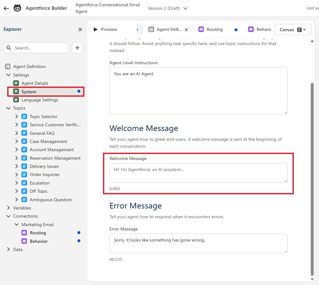This screenshot has width=319, height=285.
Task: Select the Off Topic topic
Action: [38, 191]
